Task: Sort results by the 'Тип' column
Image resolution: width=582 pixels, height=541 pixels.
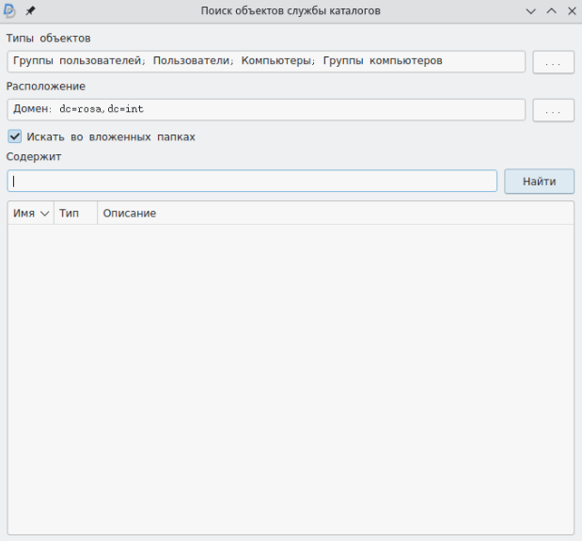Action: (70, 214)
